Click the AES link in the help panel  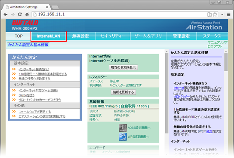209,131
